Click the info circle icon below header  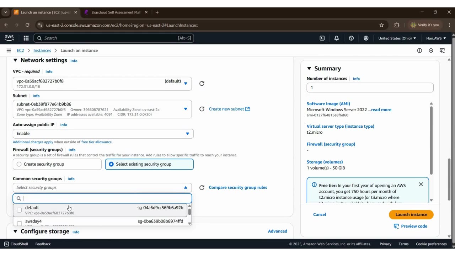419,50
